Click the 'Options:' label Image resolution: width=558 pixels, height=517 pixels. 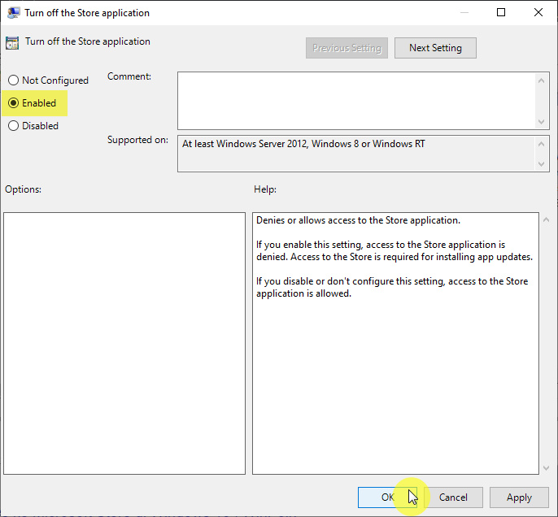(x=23, y=189)
